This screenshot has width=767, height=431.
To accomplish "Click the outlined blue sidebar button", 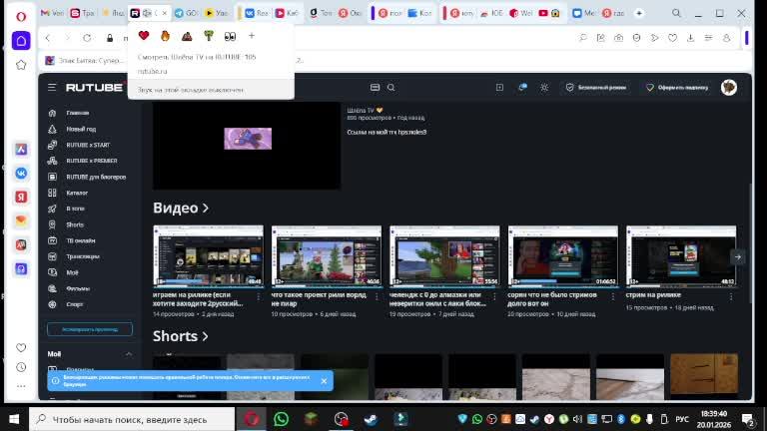I will [90, 329].
